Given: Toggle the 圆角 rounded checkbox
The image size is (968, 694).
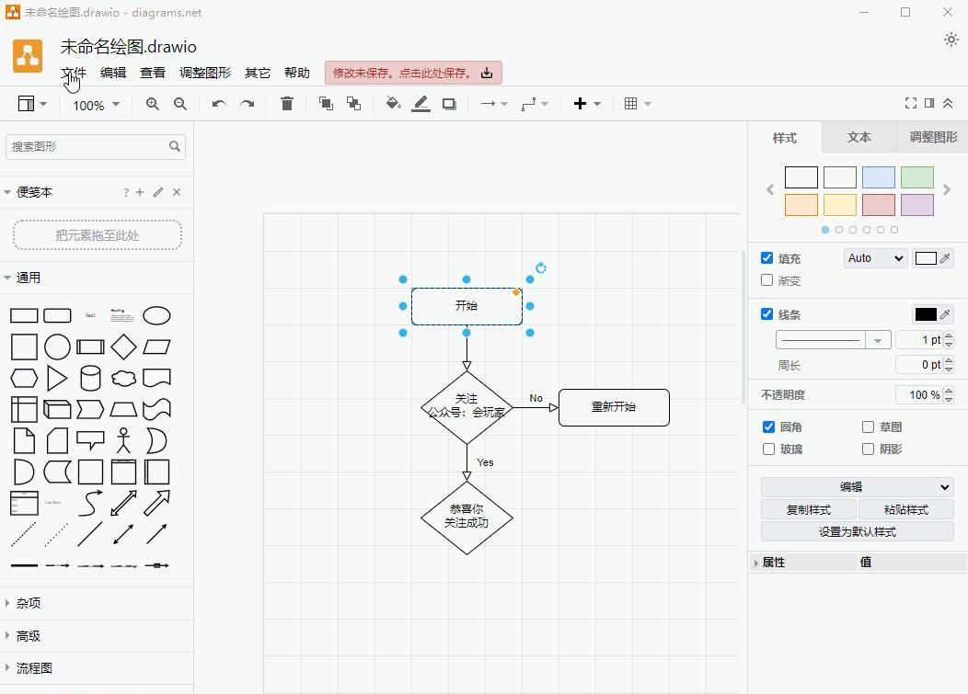Looking at the screenshot, I should tap(768, 427).
